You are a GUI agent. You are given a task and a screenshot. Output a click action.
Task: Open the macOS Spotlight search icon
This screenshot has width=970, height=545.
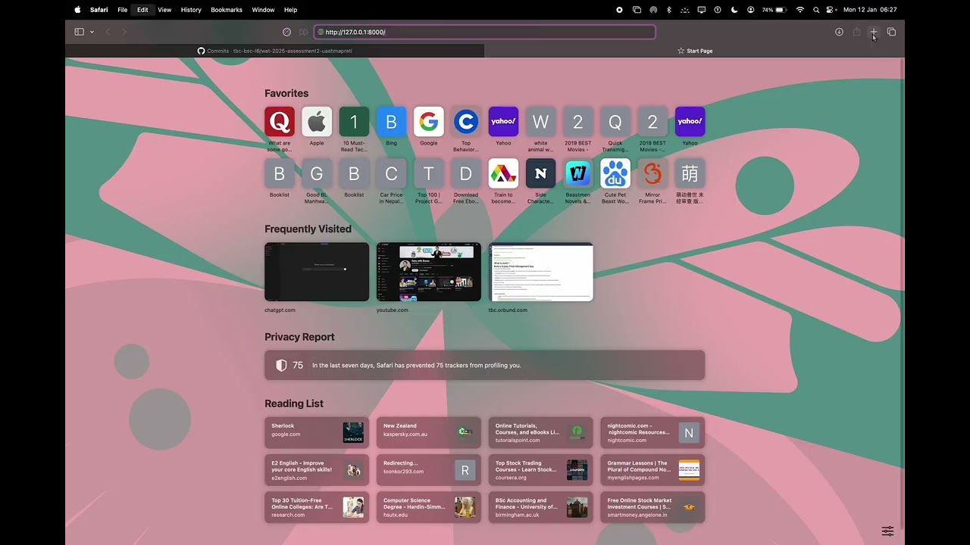coord(816,10)
